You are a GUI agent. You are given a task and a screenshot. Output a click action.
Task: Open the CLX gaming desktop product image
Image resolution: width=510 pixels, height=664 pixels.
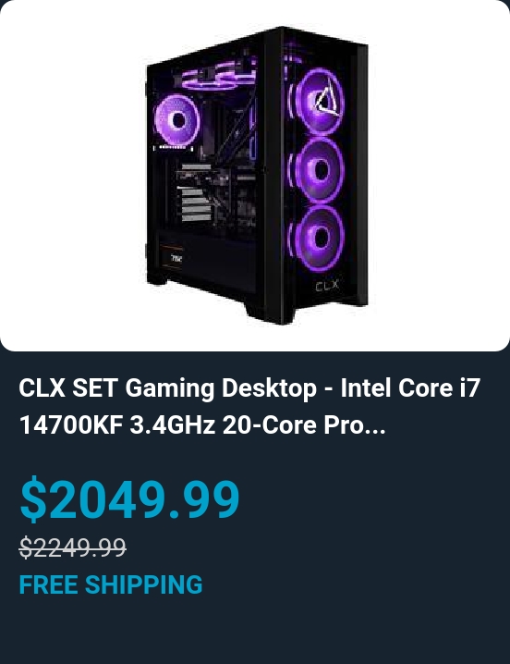click(255, 176)
